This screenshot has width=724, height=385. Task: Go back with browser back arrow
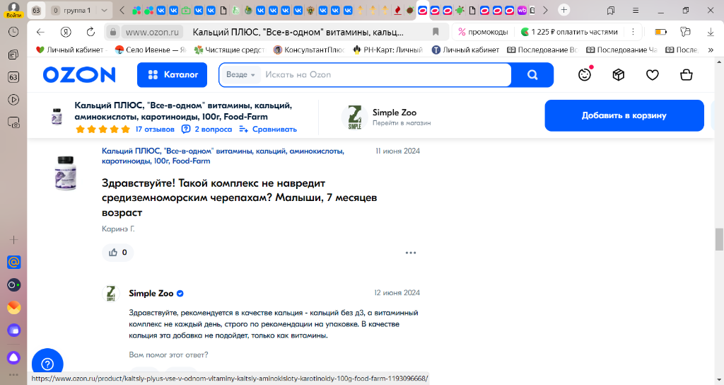coord(40,32)
